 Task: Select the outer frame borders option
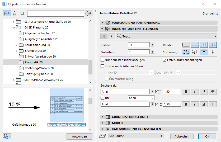pos(186,45)
